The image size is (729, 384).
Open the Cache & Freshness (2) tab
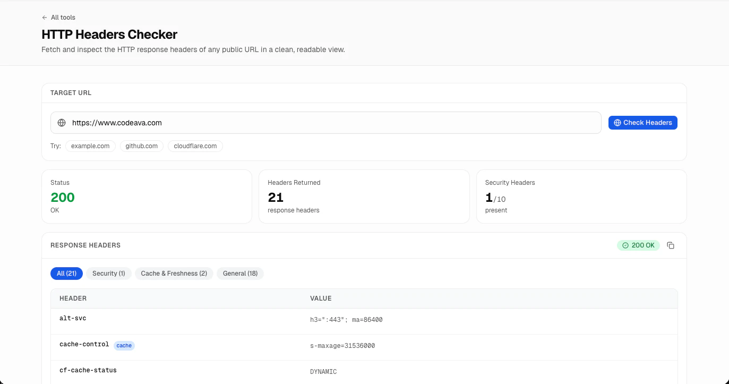174,273
